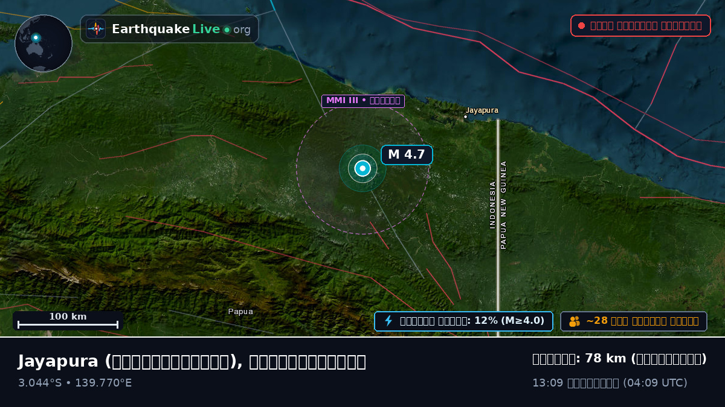
Task: Click the vertical 'INDONESIA' border label
Action: click(x=492, y=205)
